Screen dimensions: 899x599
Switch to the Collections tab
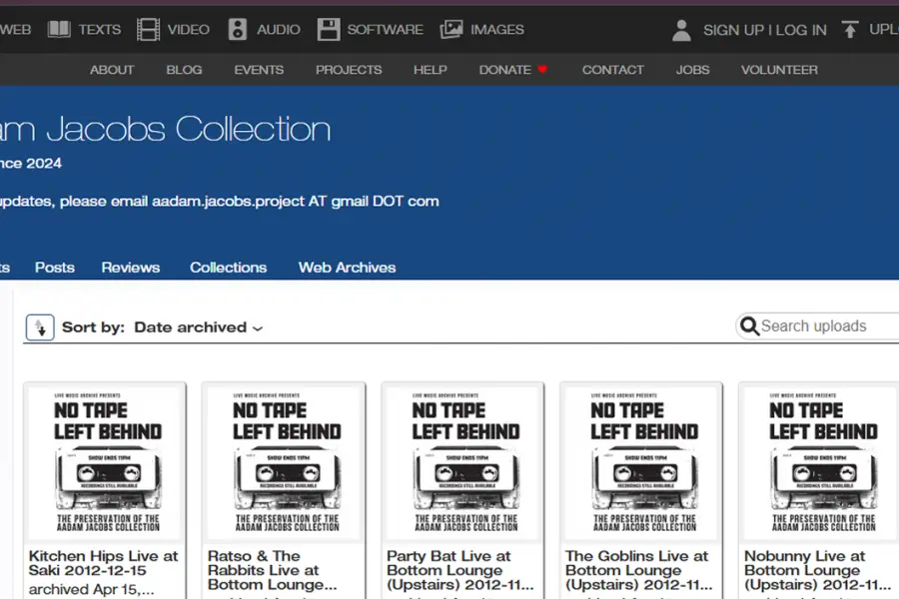click(228, 268)
